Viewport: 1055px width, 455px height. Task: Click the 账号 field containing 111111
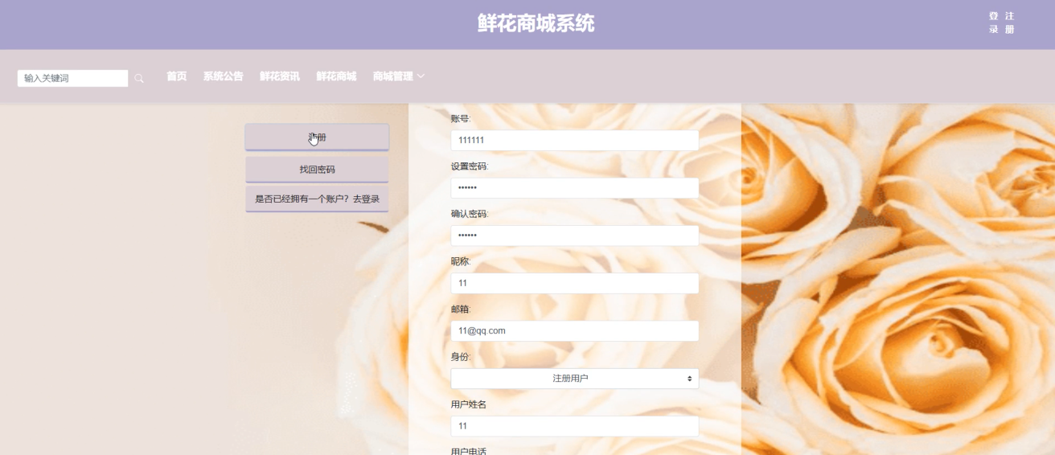[574, 141]
